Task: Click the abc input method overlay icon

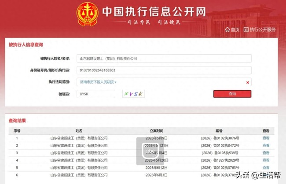Action: pos(150,151)
